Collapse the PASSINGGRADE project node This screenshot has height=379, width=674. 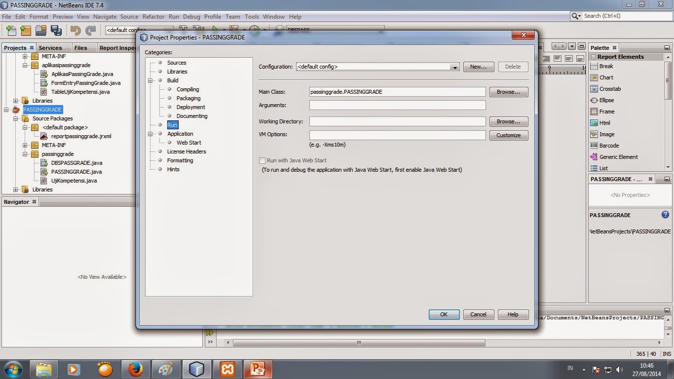(7, 110)
